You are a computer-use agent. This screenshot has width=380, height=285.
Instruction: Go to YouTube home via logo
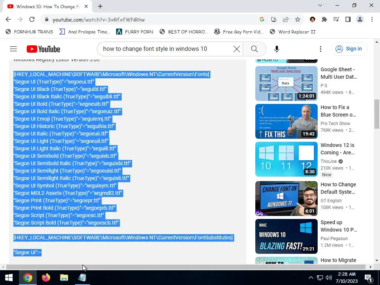43,49
